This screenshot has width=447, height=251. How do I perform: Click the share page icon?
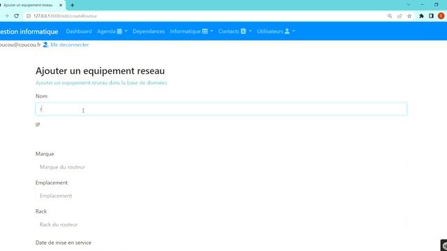pyautogui.click(x=400, y=16)
